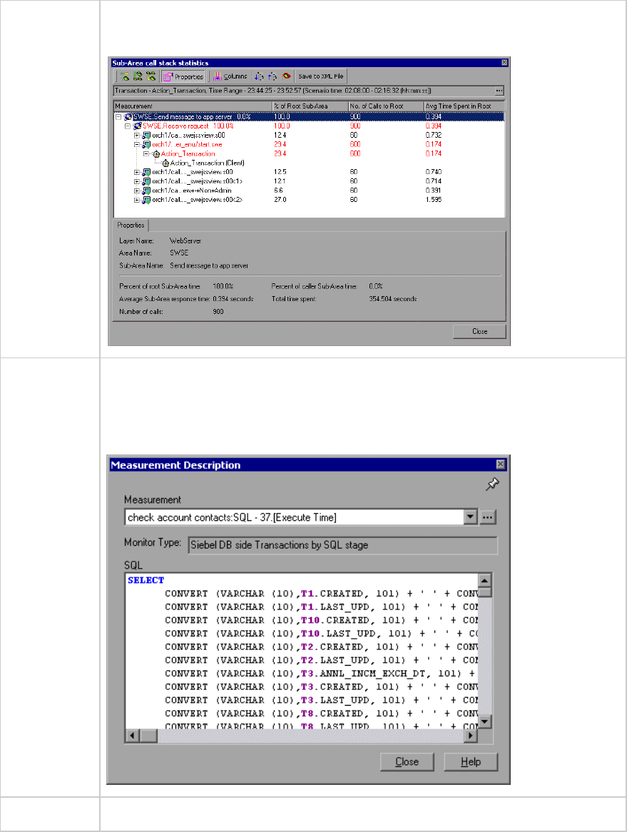Viewport: 627px width, 832px height.
Task: Expand the orch1/cal..._swejssview.s00<1> node
Action: 137,181
